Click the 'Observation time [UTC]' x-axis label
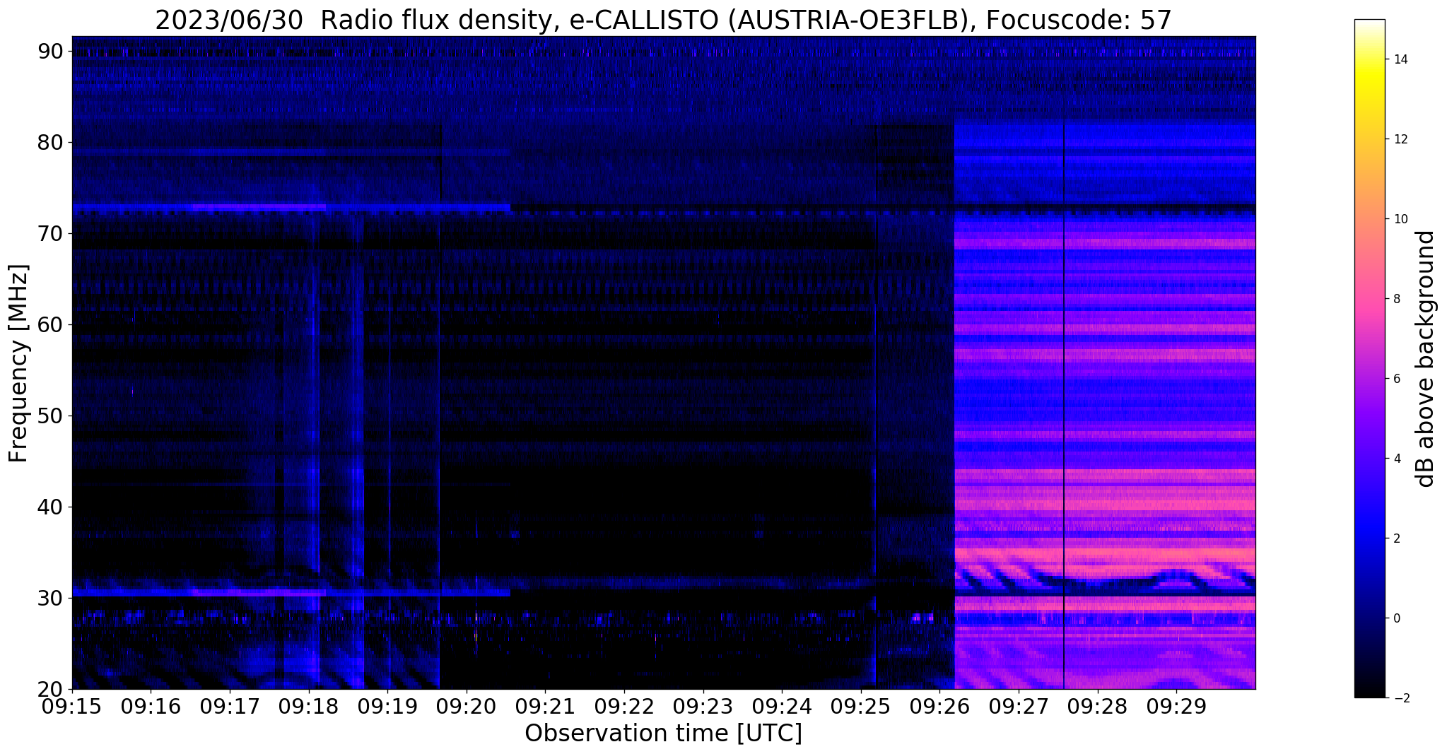This screenshot has height=754, width=1447. click(663, 734)
